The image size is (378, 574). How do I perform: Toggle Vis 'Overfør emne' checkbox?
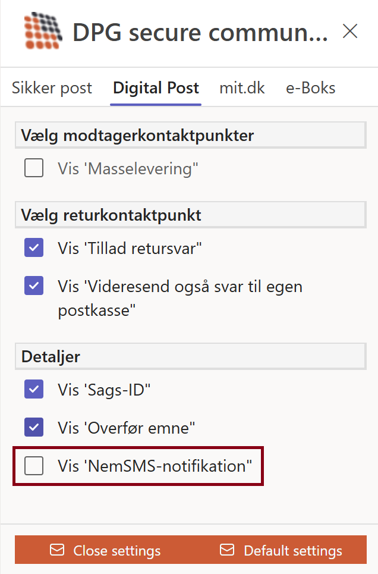tap(34, 427)
